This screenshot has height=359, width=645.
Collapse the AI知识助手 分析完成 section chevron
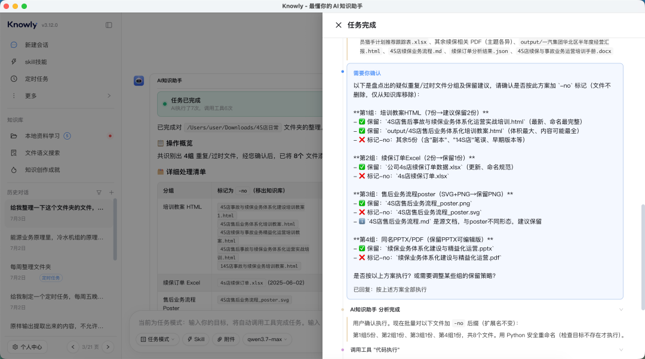[621, 310]
